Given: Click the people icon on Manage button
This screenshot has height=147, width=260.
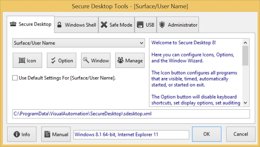Looking at the screenshot, I should (x=120, y=61).
